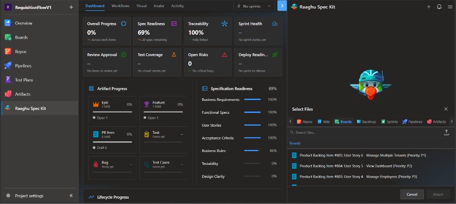The width and height of the screenshot is (456, 204).
Task: Click the Boards breadcrumb link
Action: click(295, 143)
